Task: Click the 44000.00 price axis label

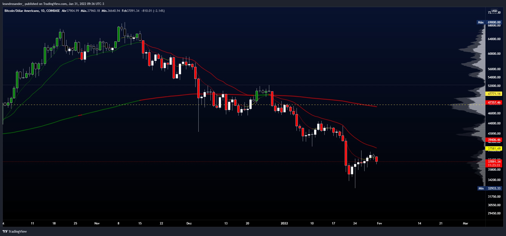Action: 494,123
